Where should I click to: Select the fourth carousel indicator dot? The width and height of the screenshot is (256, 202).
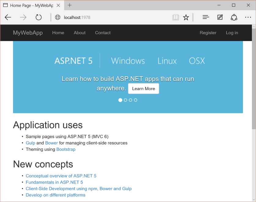136,100
